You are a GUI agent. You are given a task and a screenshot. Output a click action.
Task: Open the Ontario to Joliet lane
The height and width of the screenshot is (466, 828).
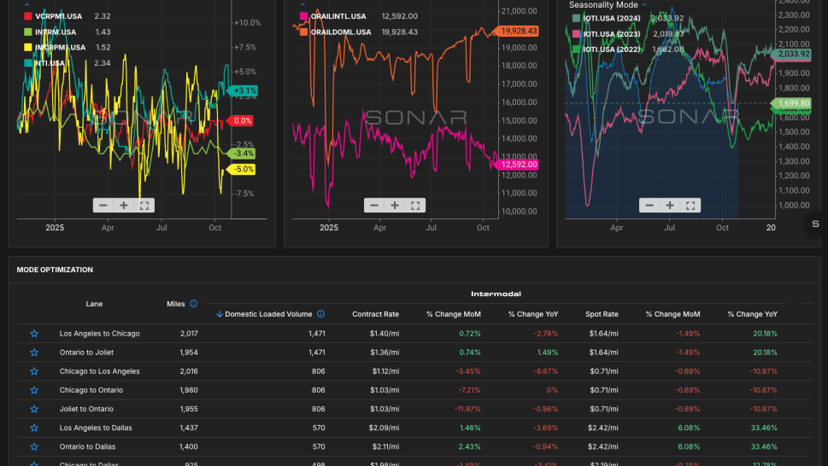tap(86, 352)
